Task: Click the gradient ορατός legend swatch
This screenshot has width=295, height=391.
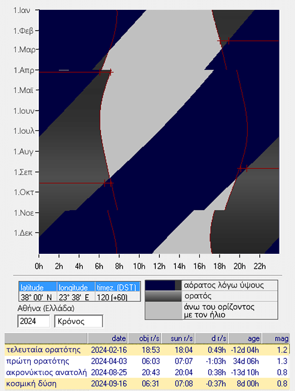Action: (163, 296)
